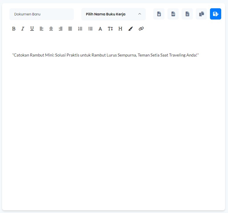Download document as plain text file

click(x=187, y=14)
